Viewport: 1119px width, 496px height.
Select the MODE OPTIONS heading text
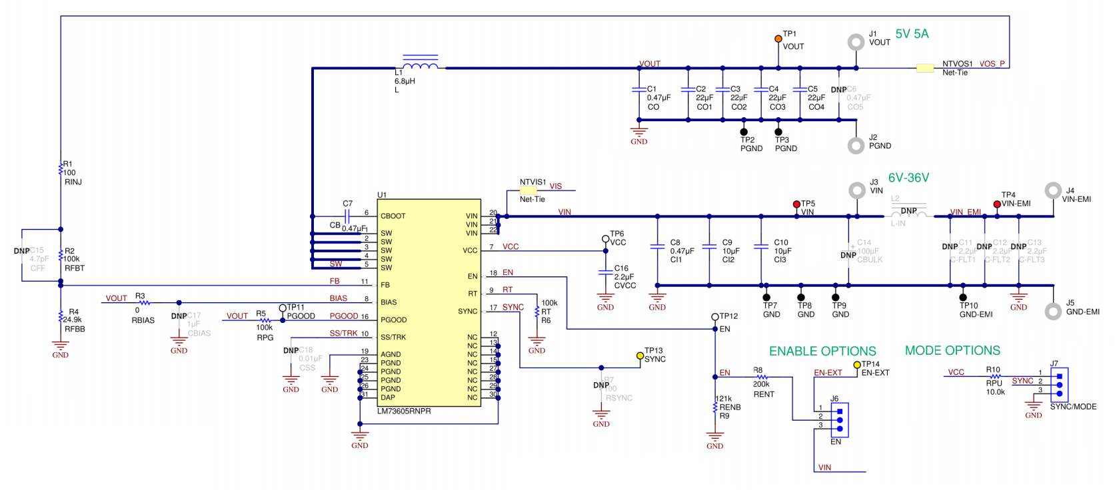tap(952, 351)
